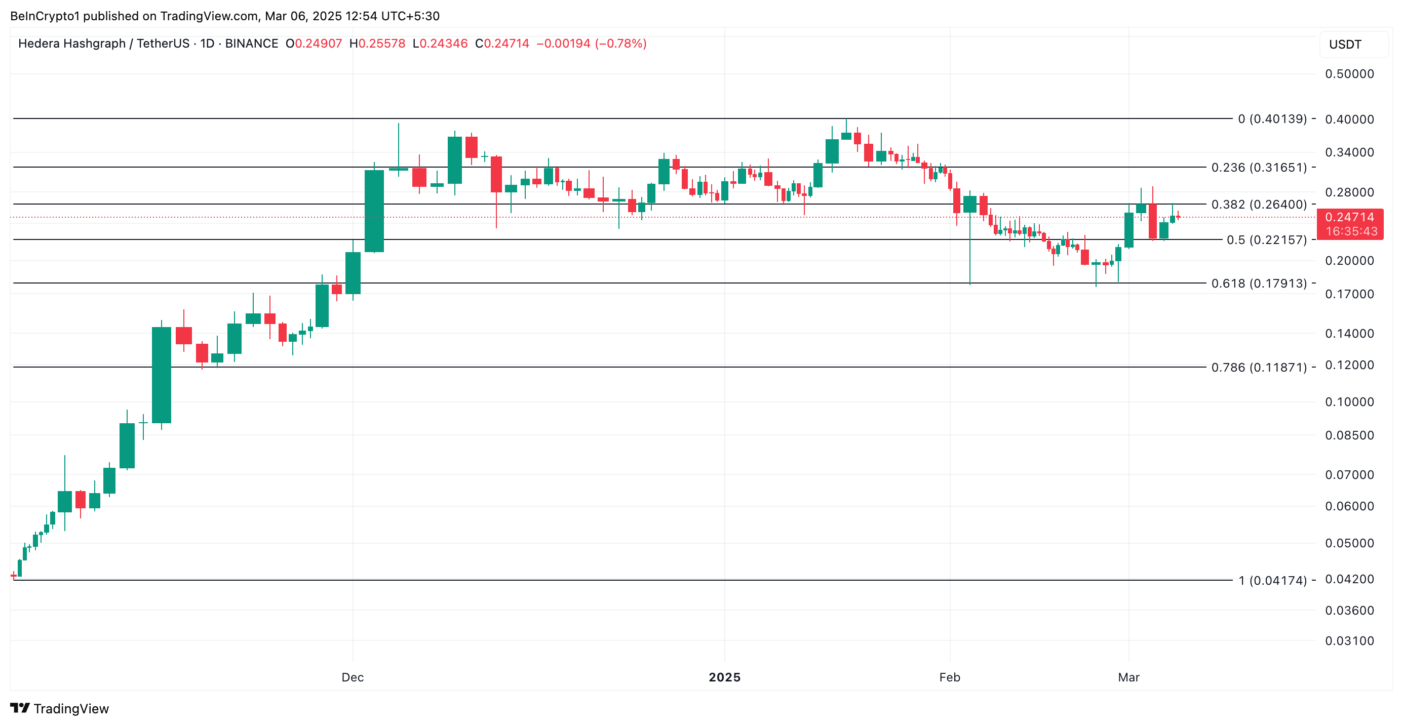Image resolution: width=1403 pixels, height=726 pixels.
Task: Click the Dec label on time axis
Action: pyautogui.click(x=353, y=677)
